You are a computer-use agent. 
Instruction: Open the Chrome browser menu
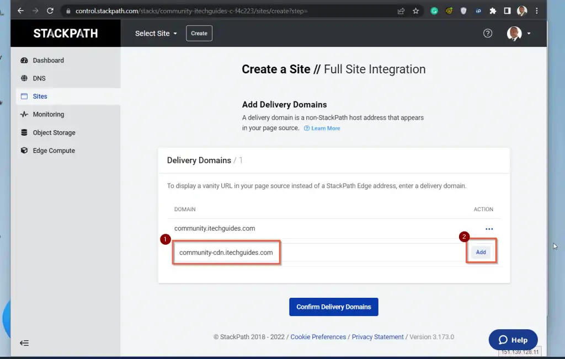(x=536, y=10)
